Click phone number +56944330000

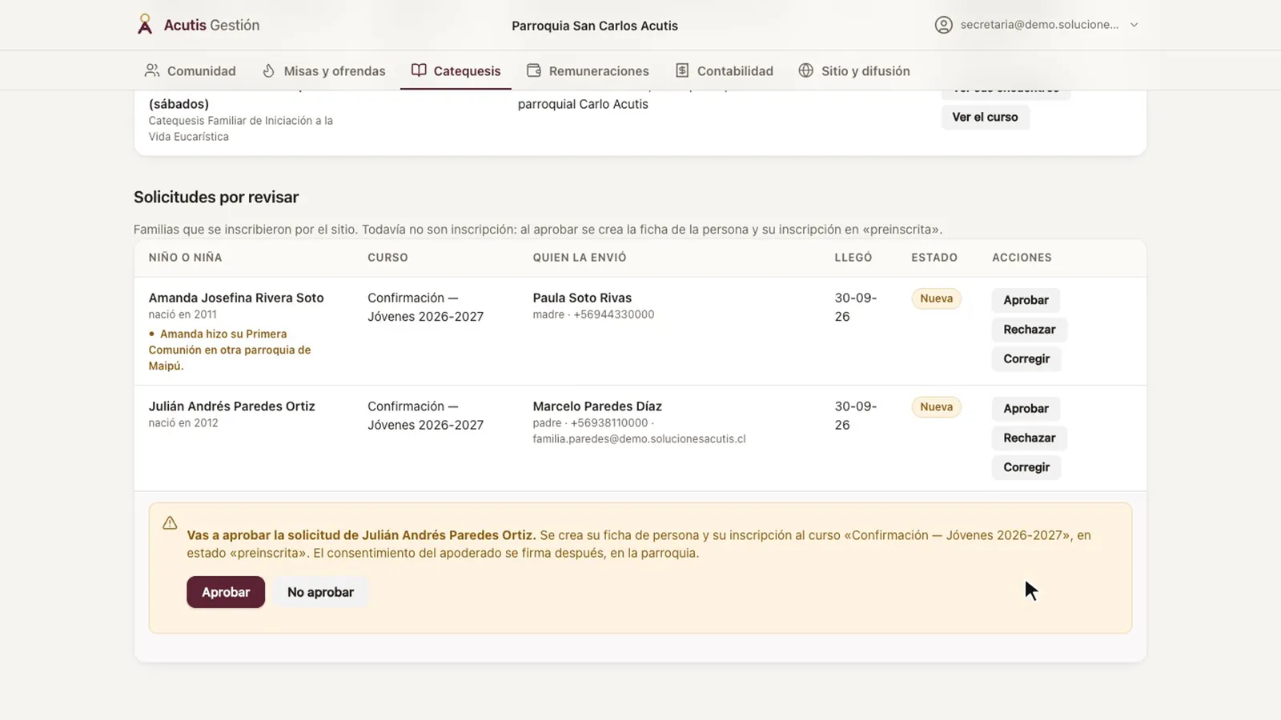click(614, 314)
